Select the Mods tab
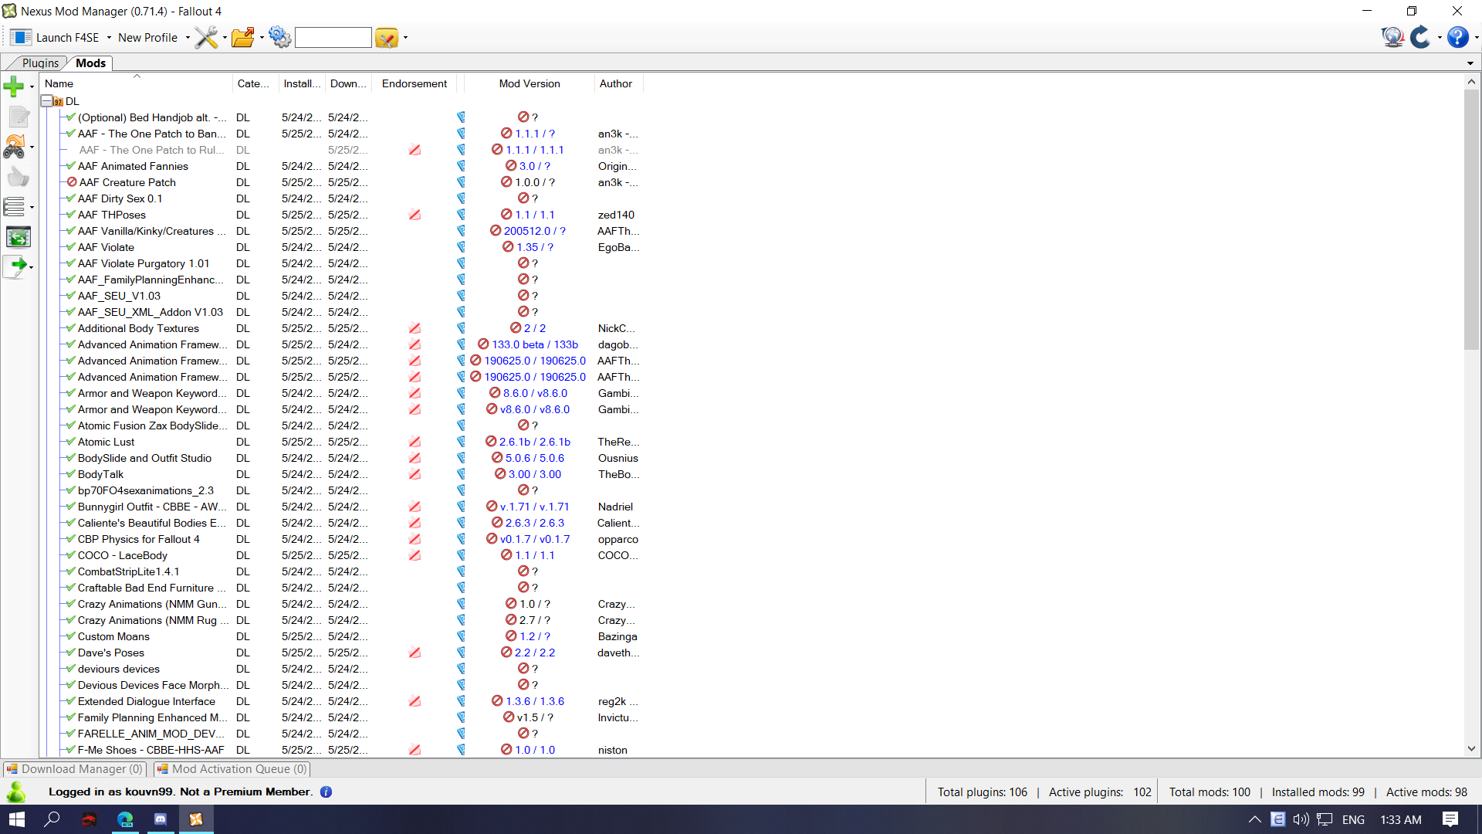The height and width of the screenshot is (834, 1482). coord(90,63)
